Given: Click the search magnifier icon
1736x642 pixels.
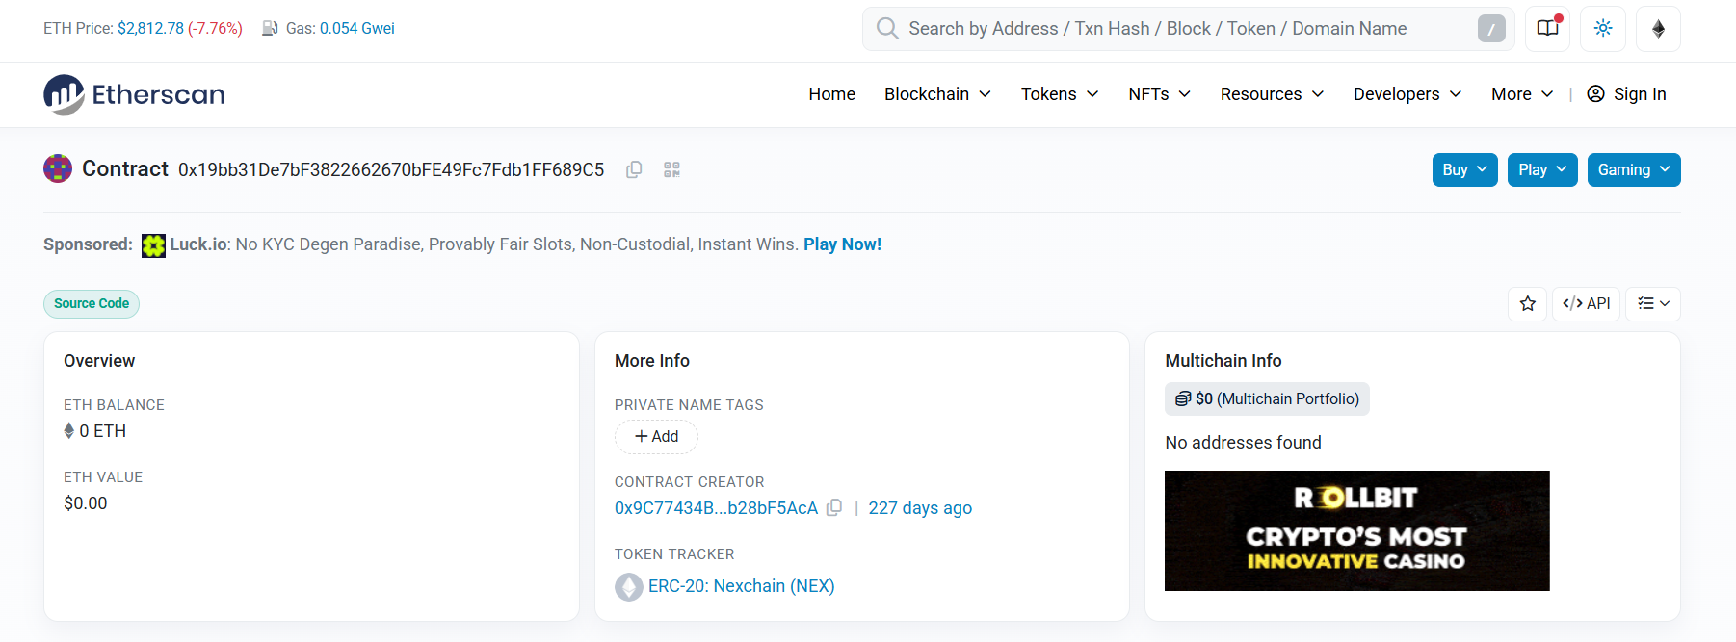Looking at the screenshot, I should [887, 29].
